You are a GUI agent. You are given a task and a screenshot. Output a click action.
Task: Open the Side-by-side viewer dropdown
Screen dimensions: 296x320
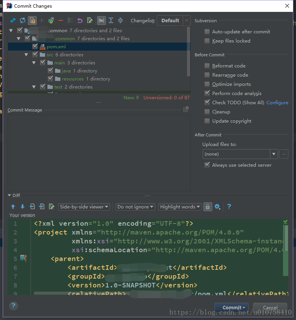[84, 207]
